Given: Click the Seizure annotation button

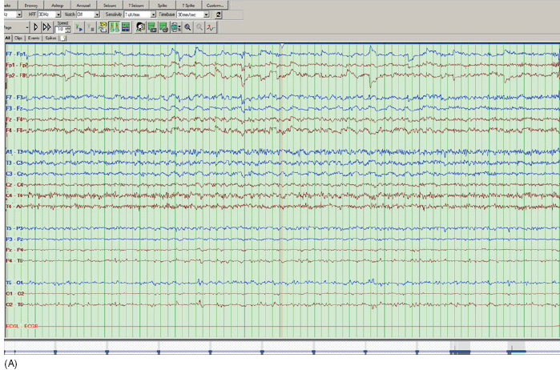Looking at the screenshot, I should pyautogui.click(x=109, y=5).
